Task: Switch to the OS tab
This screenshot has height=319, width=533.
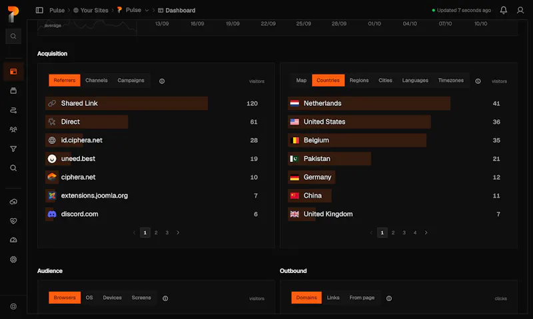Action: (89, 298)
